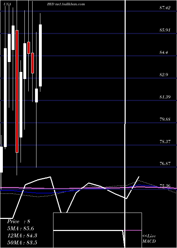The image size is (177, 248).
Task: Click the <<Live MACD label
Action: point(149,239)
